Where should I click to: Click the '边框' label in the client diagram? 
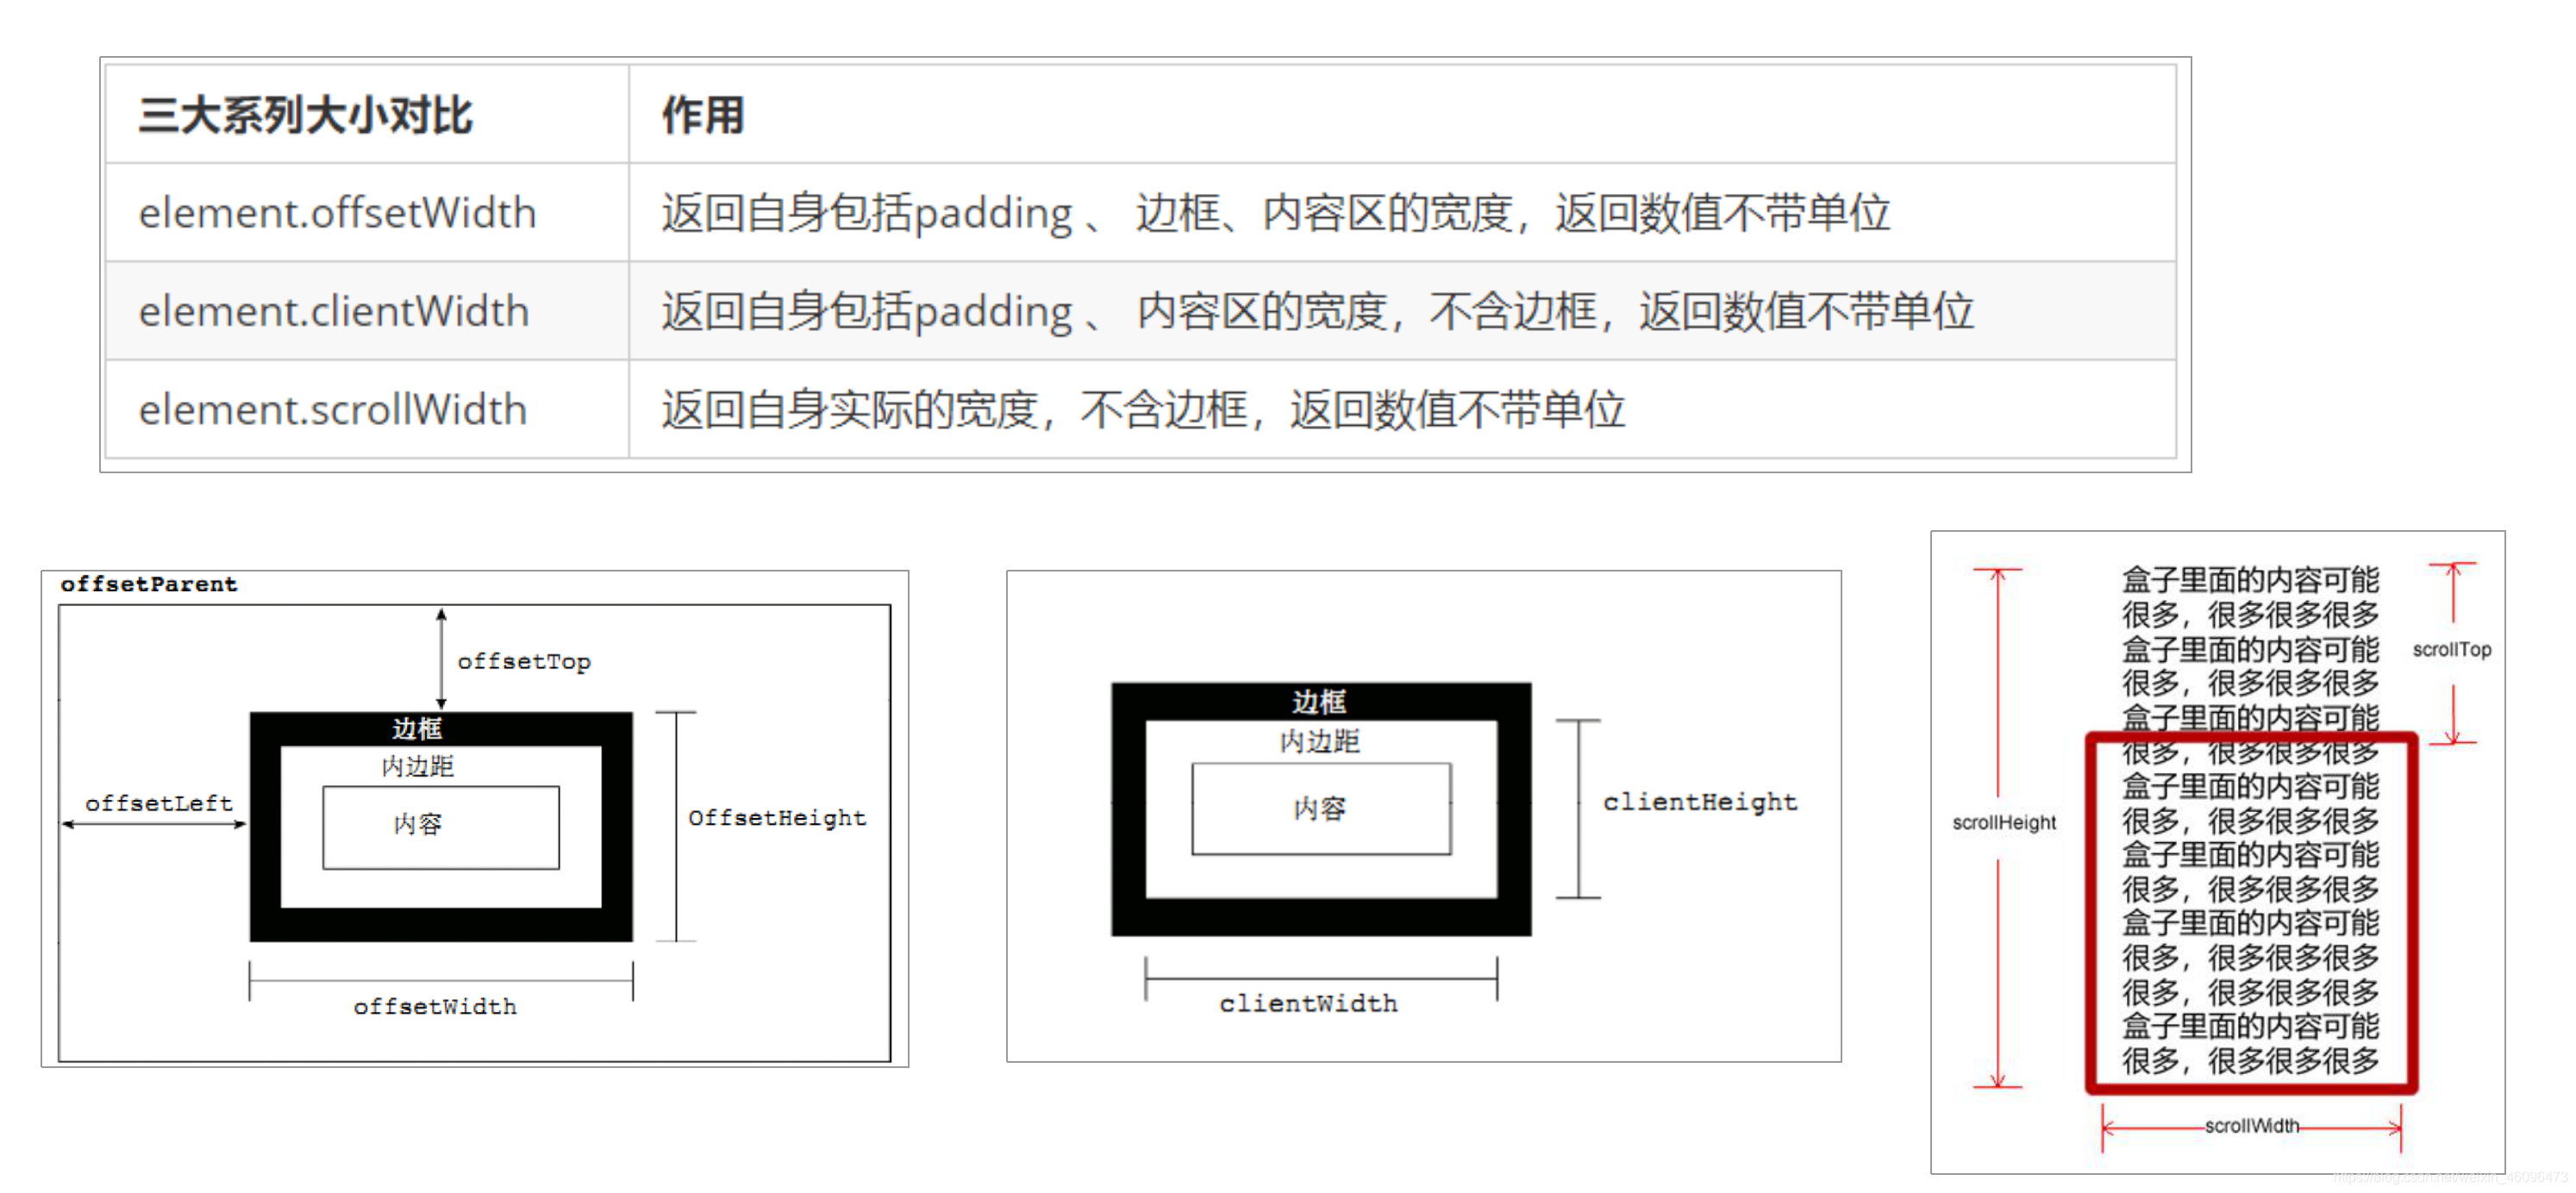click(1319, 701)
